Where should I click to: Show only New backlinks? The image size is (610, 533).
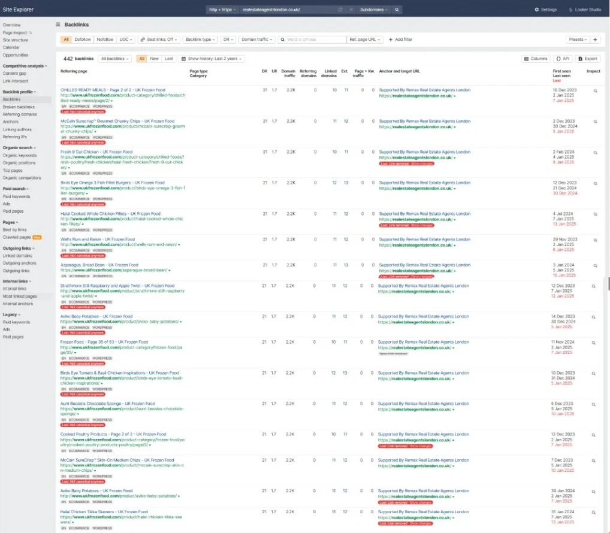click(155, 59)
